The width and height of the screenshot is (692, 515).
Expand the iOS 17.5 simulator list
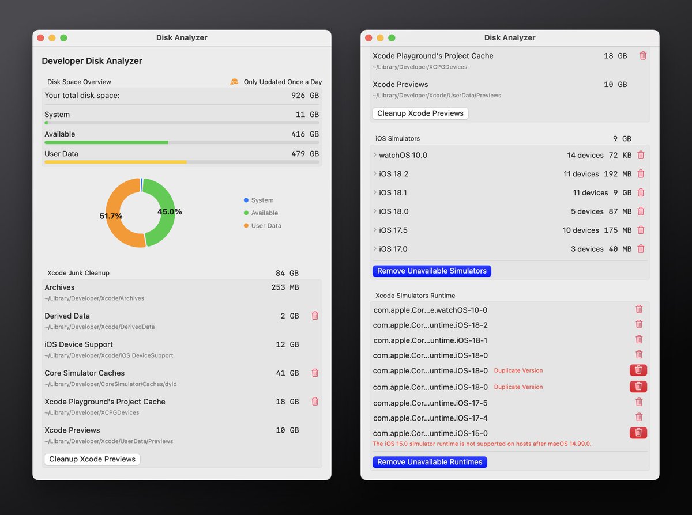coord(375,230)
